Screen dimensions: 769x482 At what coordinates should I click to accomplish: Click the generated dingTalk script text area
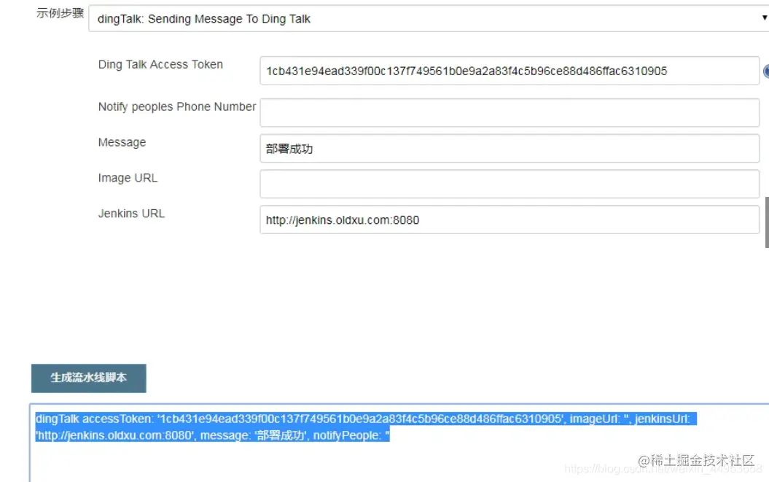[399, 443]
